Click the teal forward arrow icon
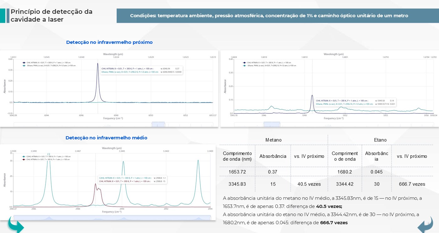This screenshot has height=233, width=439. tap(16, 226)
